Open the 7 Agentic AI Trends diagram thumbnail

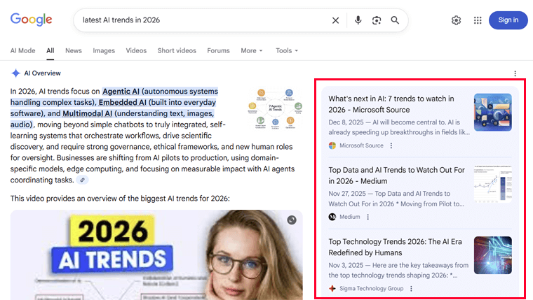pos(275,108)
